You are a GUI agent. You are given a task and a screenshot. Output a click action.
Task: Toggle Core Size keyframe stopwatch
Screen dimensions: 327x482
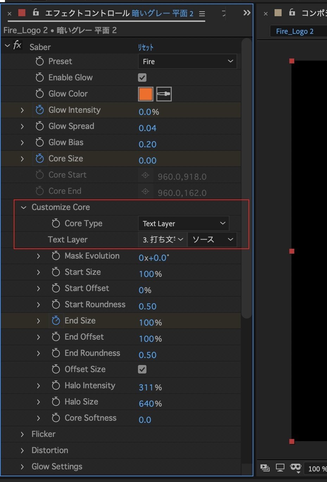point(40,159)
